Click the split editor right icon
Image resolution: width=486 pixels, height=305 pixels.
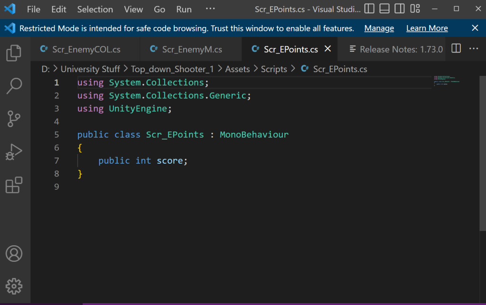456,49
